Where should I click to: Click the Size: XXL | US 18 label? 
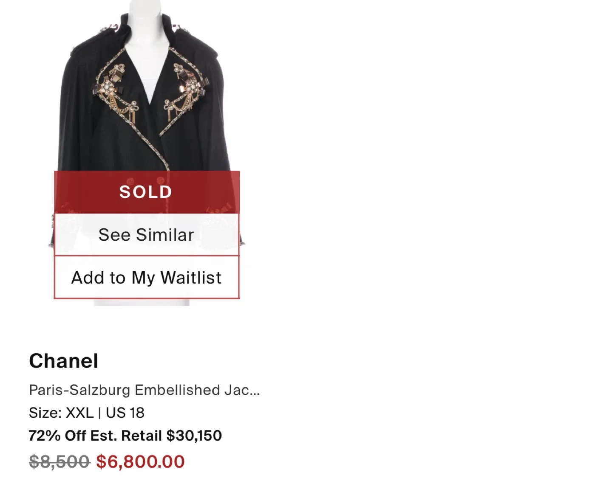click(86, 412)
